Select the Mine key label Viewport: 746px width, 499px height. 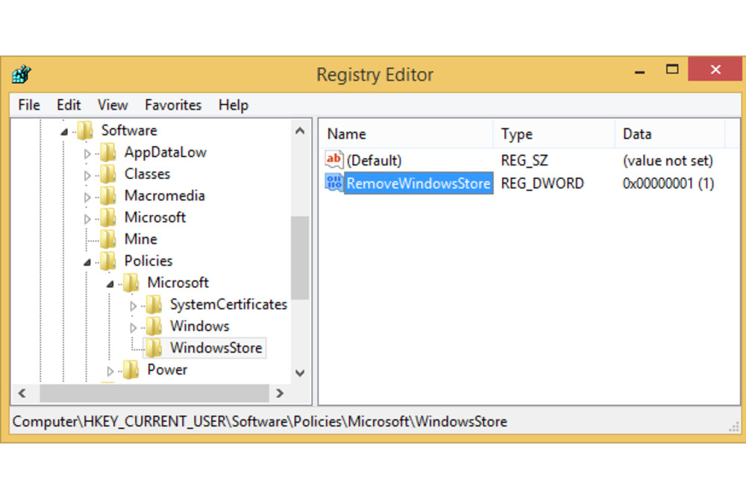click(x=141, y=239)
